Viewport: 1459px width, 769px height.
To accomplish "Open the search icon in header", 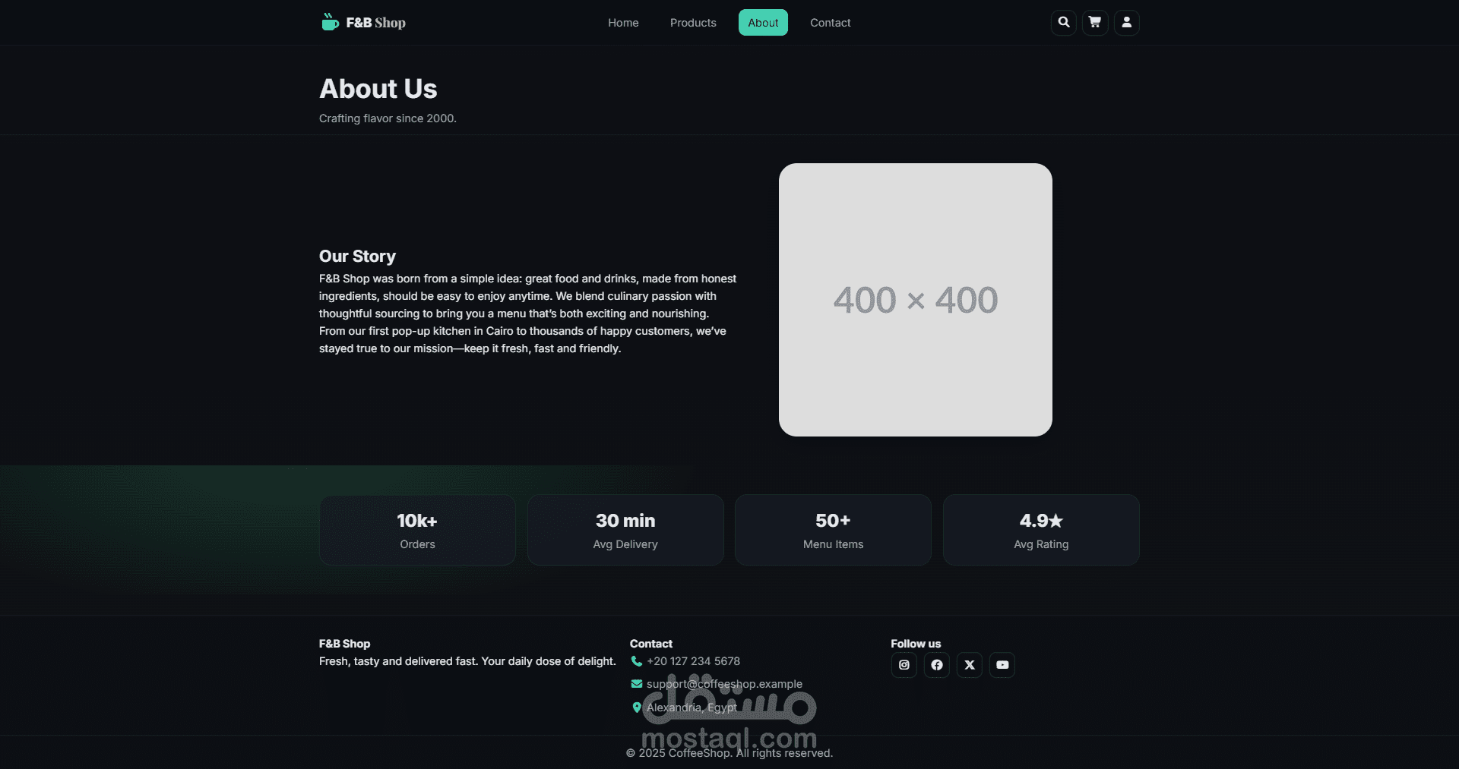I will [x=1063, y=23].
